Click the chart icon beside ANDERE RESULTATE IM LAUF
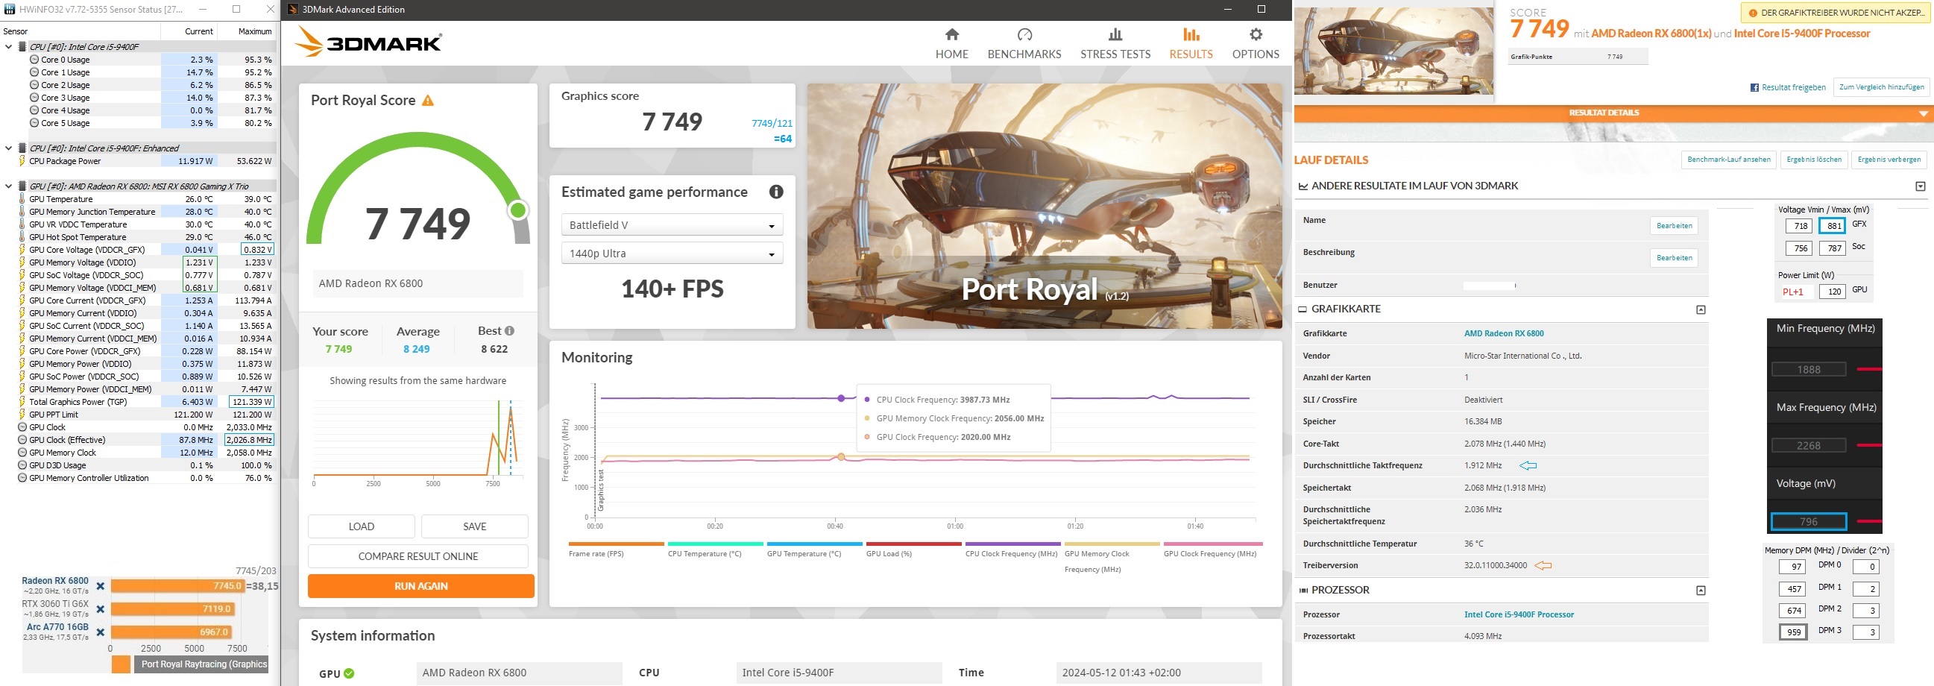This screenshot has width=1934, height=686. point(1303,186)
